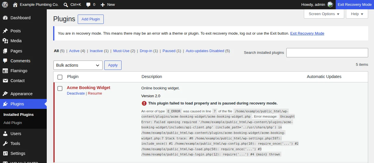The height and width of the screenshot is (163, 374).
Task: Open the Tools menu item
Action: [x=23, y=143]
